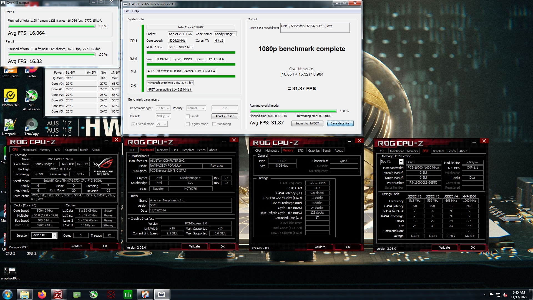The image size is (533, 300).
Task: Click the Show Desktop button at taskbar end
Action: tap(531, 294)
